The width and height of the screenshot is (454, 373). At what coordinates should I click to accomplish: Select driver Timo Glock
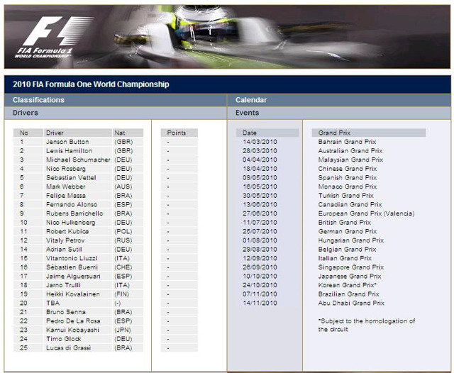click(63, 339)
